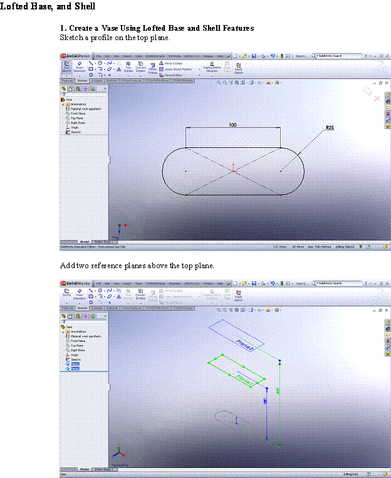Choose the Ellipse tool in upper SolidWorks window
This screenshot has width=391, height=478.
point(110,69)
